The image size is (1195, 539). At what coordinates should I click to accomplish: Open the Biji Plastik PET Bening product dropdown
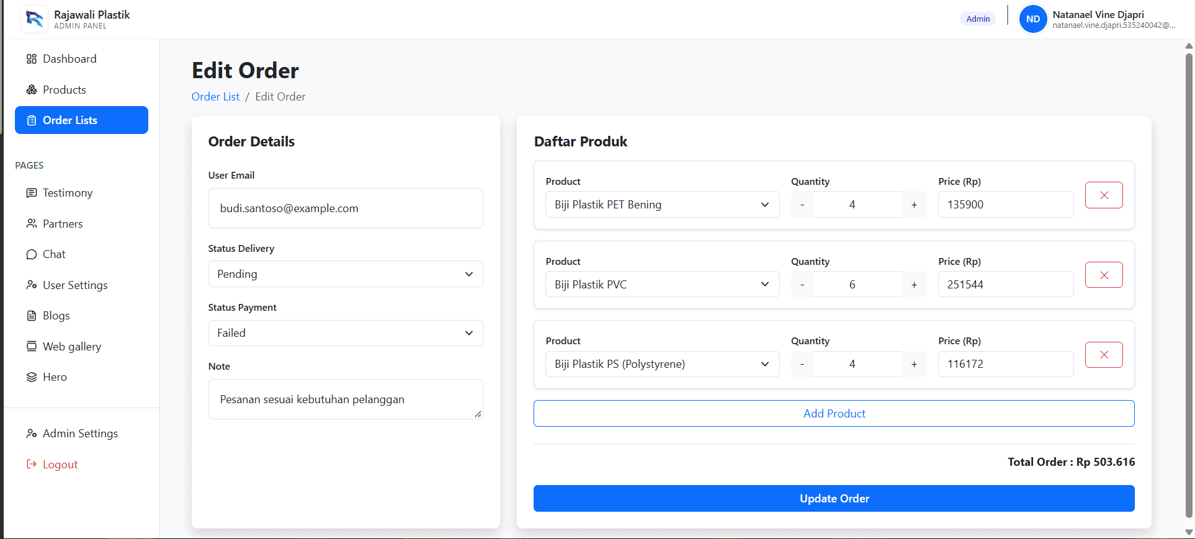pos(663,205)
